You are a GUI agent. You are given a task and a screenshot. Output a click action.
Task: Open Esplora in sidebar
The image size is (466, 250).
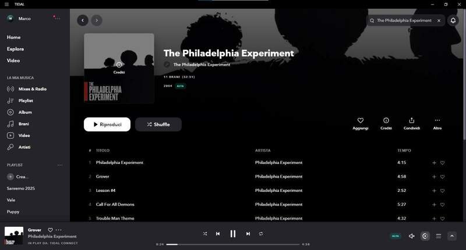(16, 49)
